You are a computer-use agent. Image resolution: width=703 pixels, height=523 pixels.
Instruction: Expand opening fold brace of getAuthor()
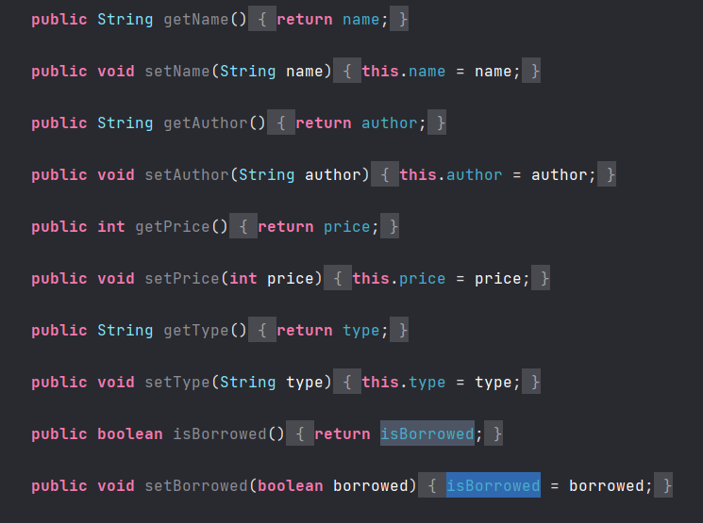point(281,123)
